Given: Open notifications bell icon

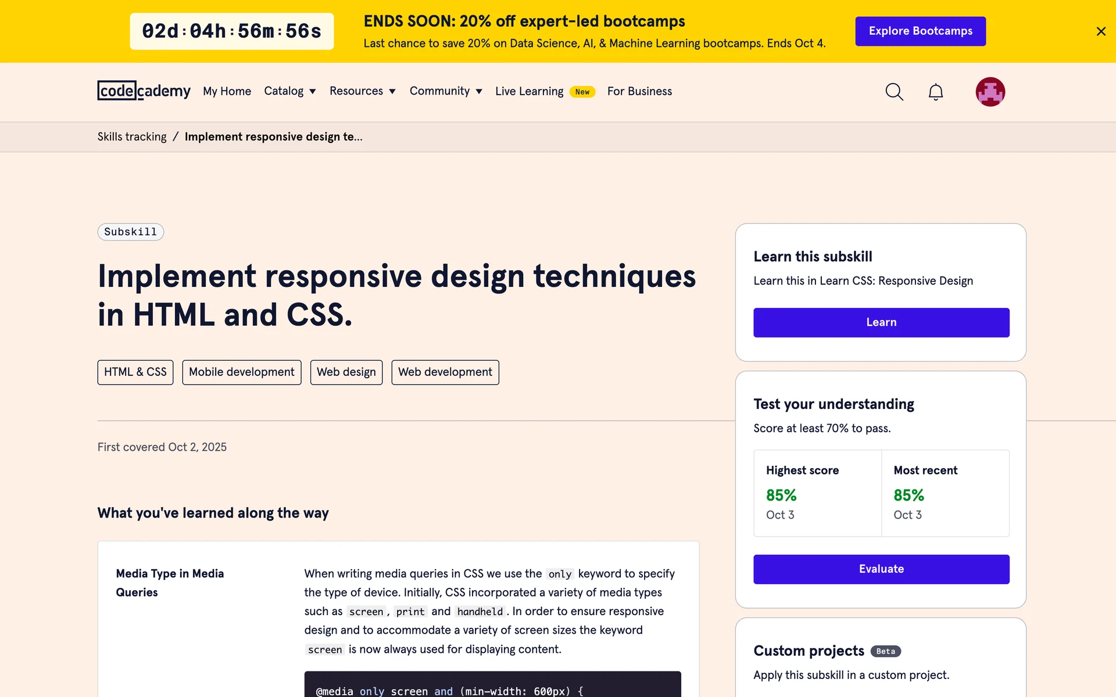Looking at the screenshot, I should [x=935, y=92].
